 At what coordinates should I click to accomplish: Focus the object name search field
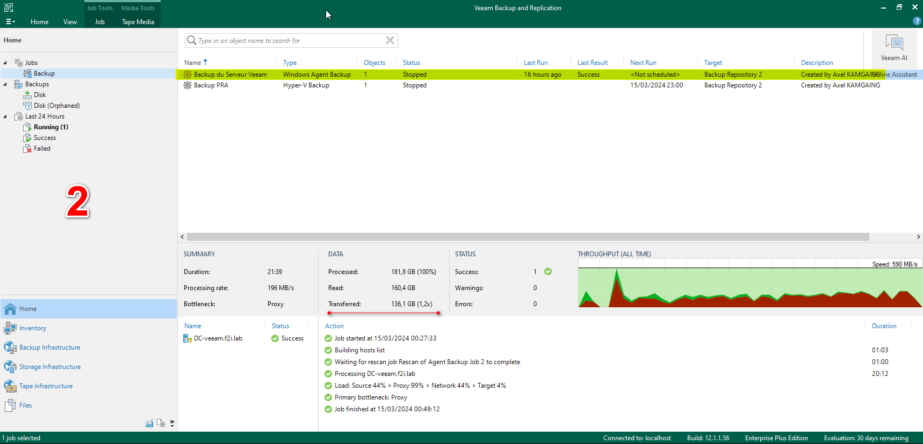(290, 41)
